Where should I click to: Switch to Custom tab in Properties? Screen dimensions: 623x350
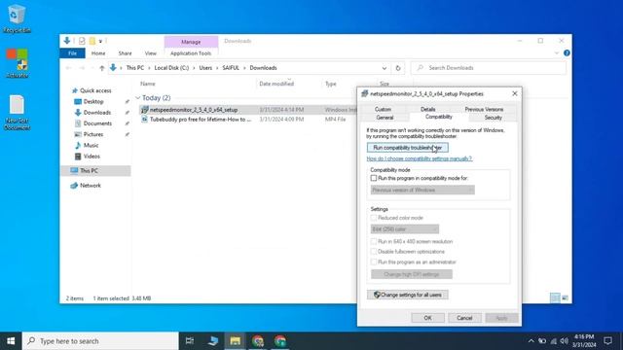[383, 109]
